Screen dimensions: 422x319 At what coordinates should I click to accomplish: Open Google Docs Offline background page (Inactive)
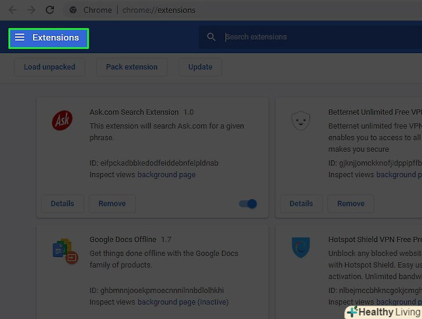pos(183,302)
